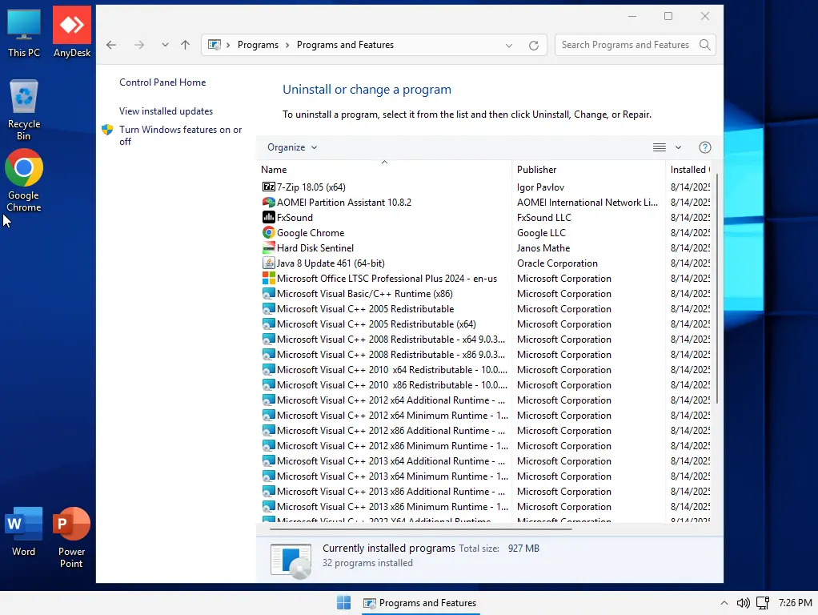Open View installed updates link

pos(166,111)
